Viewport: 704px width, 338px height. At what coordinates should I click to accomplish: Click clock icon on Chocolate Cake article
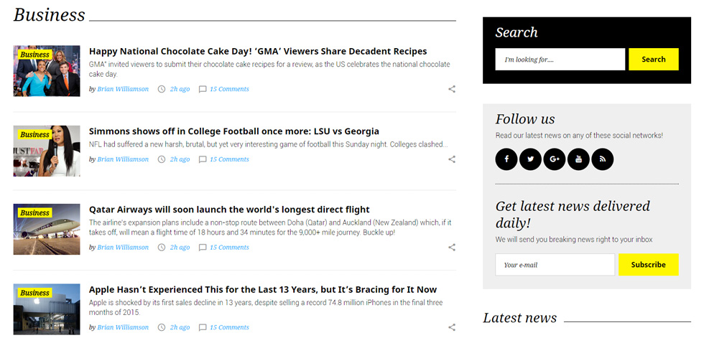tap(162, 89)
